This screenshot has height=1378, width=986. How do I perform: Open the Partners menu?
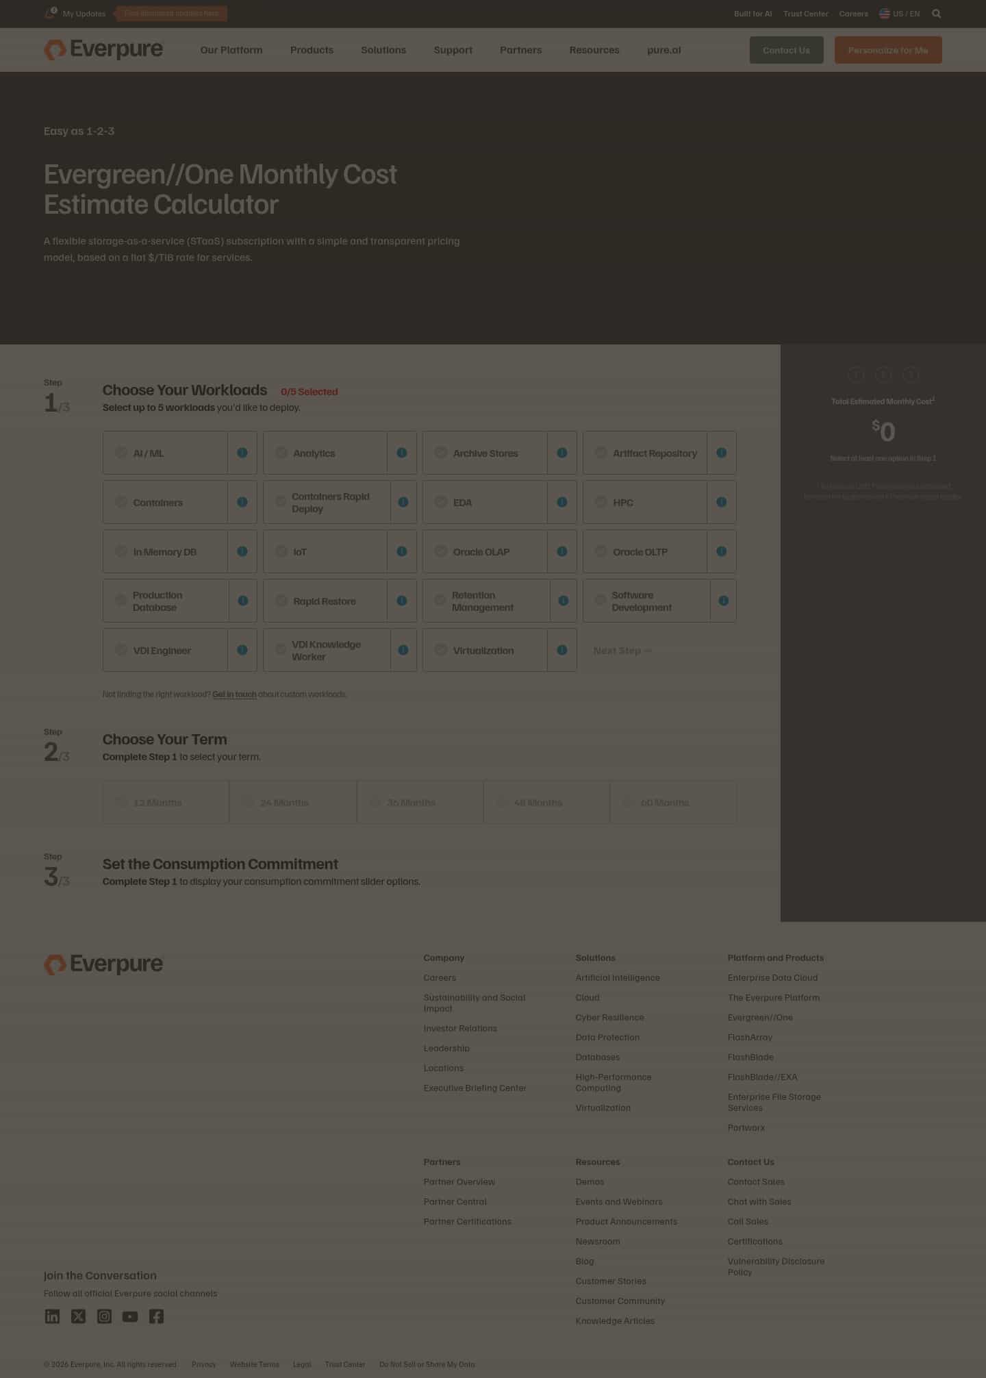pyautogui.click(x=520, y=50)
